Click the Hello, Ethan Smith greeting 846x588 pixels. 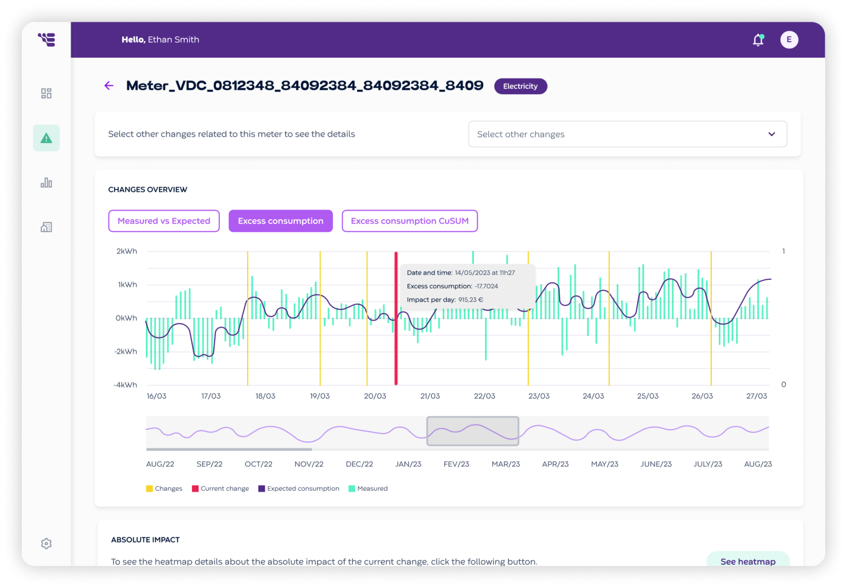click(160, 39)
